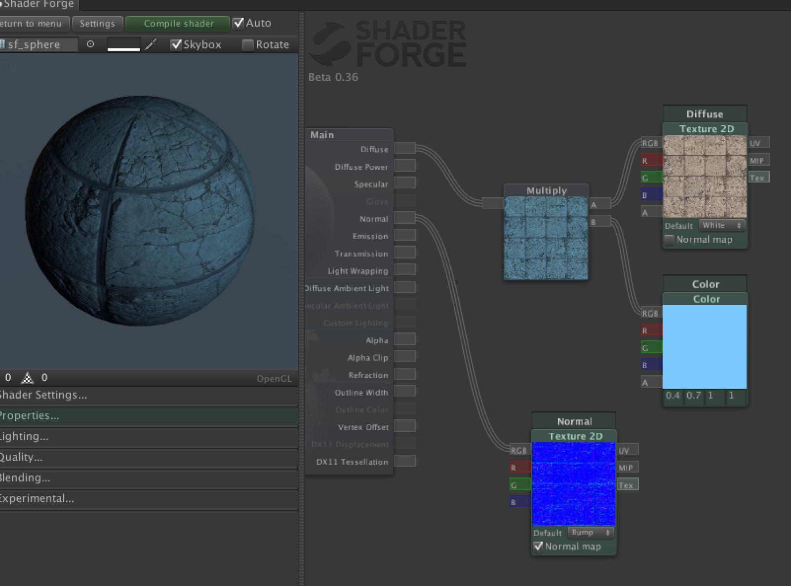Click the Main node header
The image size is (791, 586).
click(349, 135)
